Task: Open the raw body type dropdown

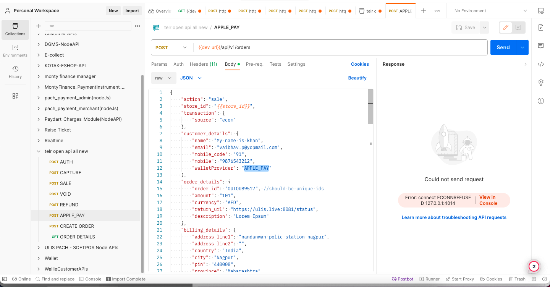Action: [x=163, y=78]
